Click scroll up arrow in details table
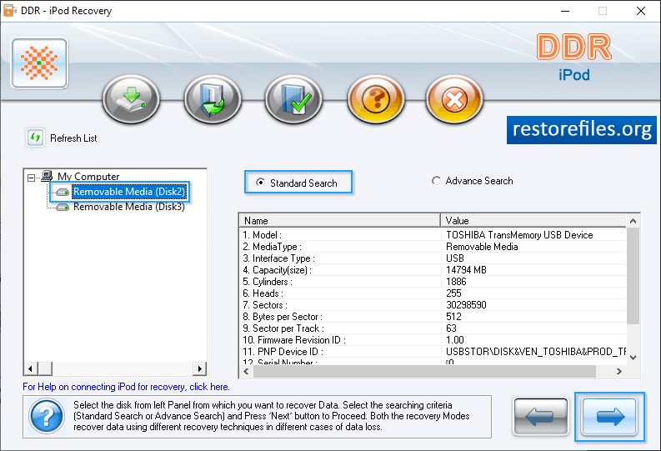Screen dimensions: 661x451 pos(633,221)
